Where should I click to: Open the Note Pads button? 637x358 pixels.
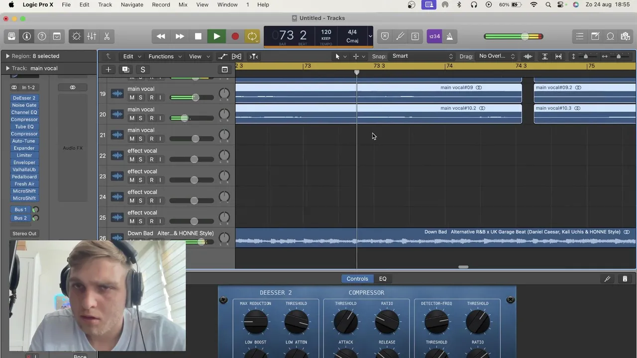[595, 36]
